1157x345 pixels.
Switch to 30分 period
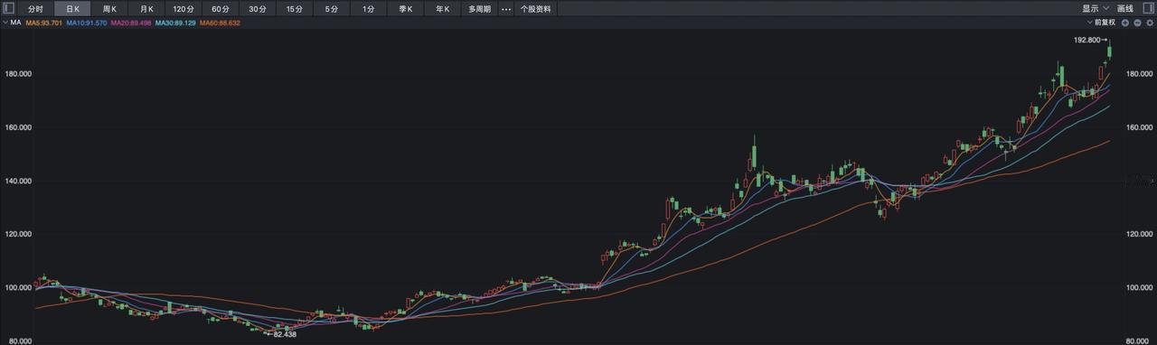click(258, 9)
